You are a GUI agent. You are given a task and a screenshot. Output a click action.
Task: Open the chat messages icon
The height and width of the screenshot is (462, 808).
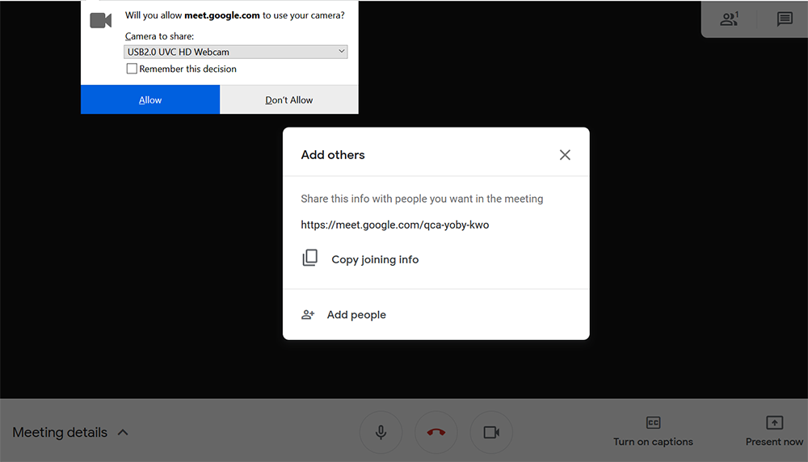pos(785,19)
